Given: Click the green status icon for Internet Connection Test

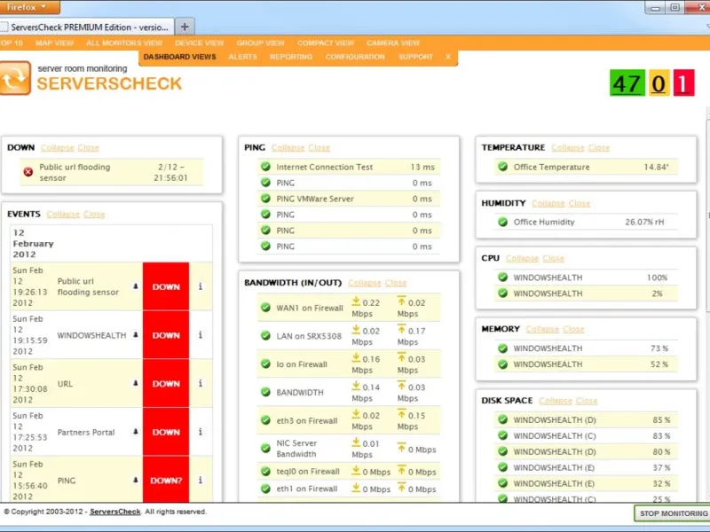Looking at the screenshot, I should click(265, 167).
